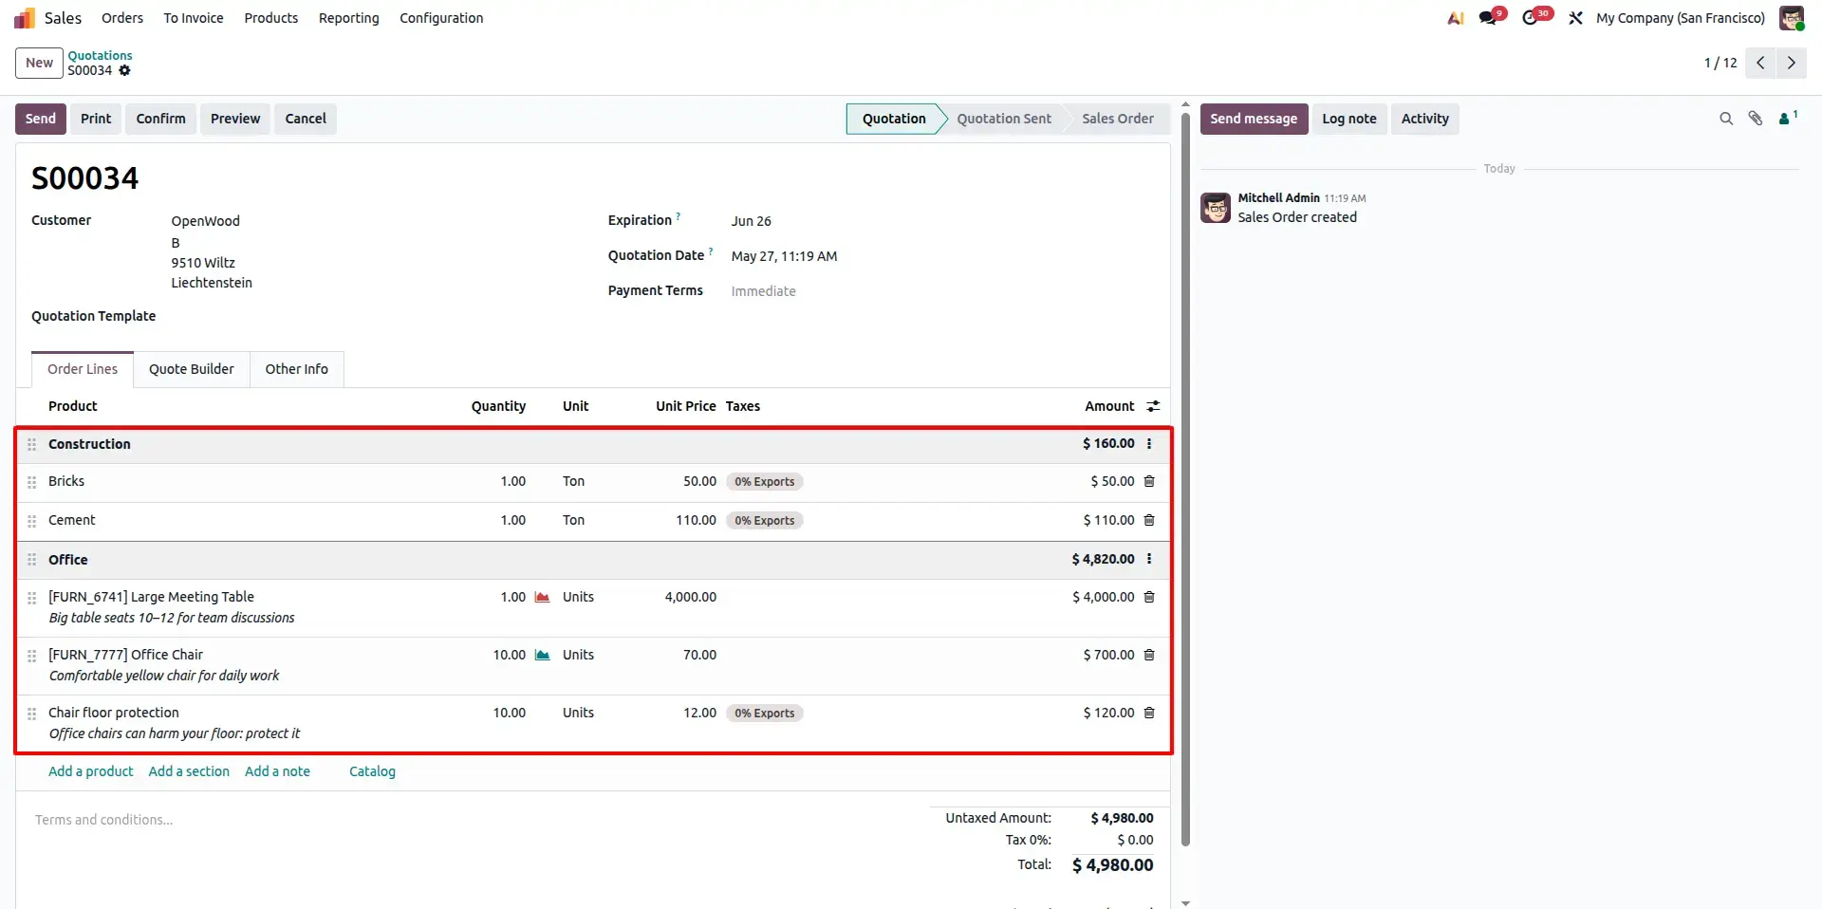Confirm the quotation
The height and width of the screenshot is (909, 1822).
pos(160,119)
